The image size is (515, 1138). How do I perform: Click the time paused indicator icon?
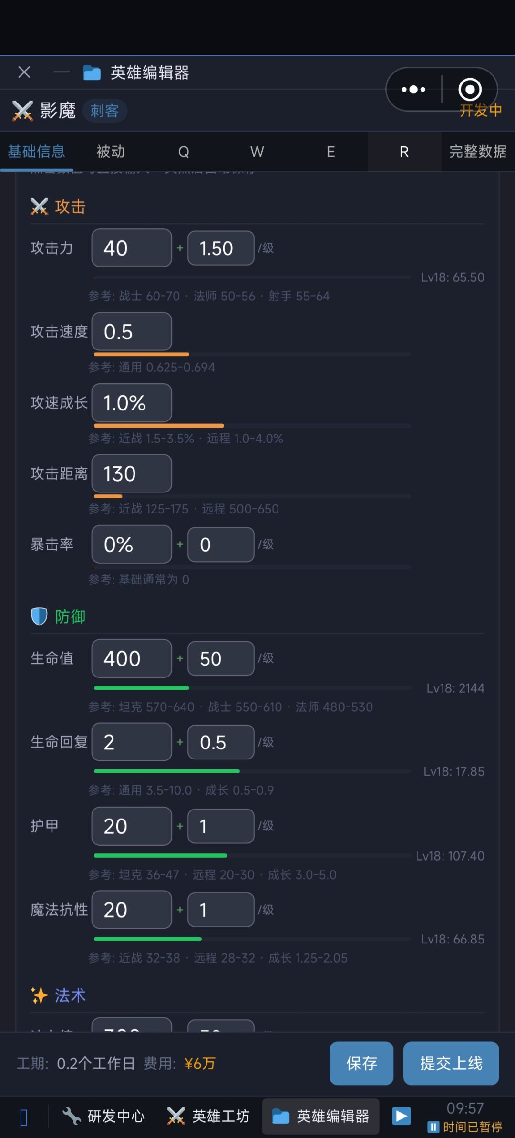pyautogui.click(x=433, y=1127)
